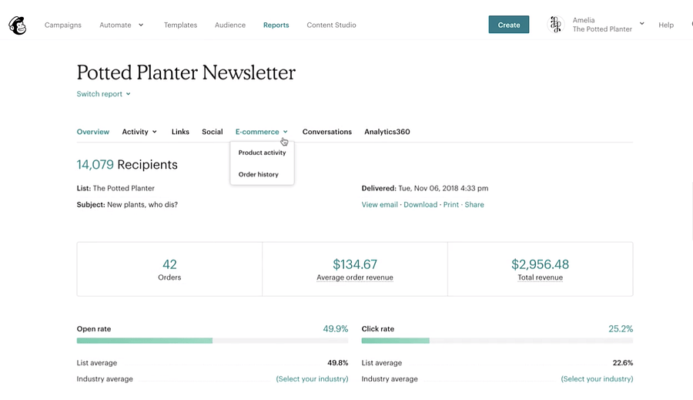This screenshot has width=693, height=400.
Task: Click the Mailchimp Freddie logo
Action: pyautogui.click(x=17, y=25)
